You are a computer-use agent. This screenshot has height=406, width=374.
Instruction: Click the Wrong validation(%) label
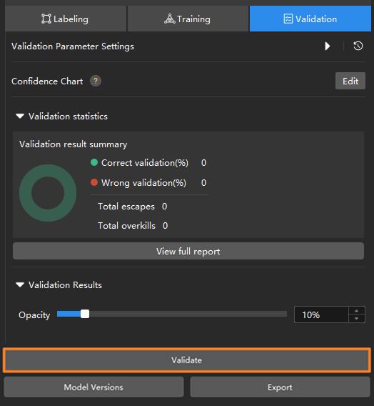[143, 182]
